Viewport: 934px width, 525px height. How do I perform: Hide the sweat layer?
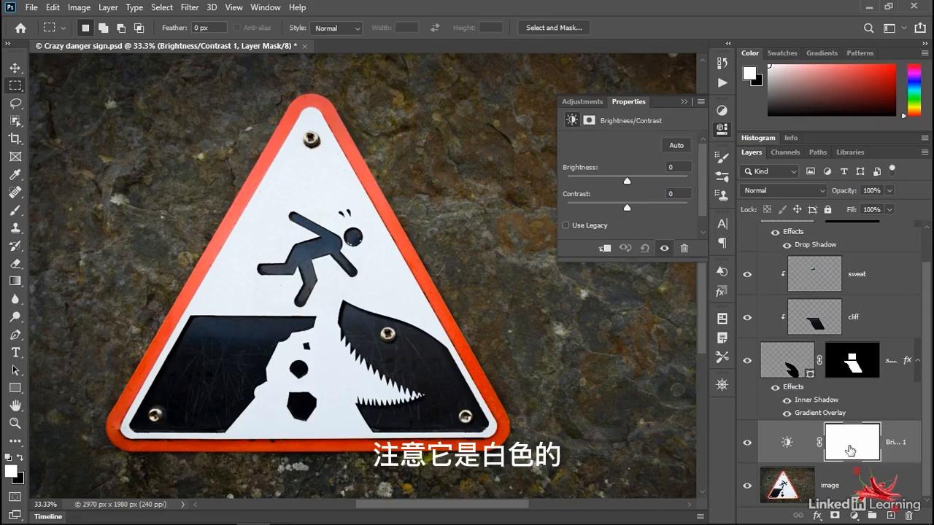(x=746, y=273)
